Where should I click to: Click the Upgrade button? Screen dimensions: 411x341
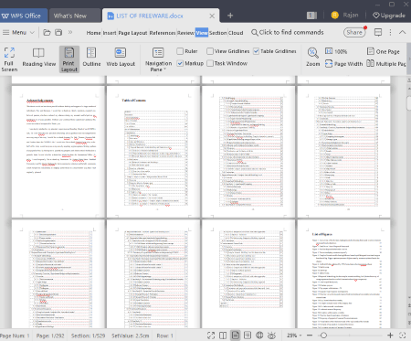389,16
